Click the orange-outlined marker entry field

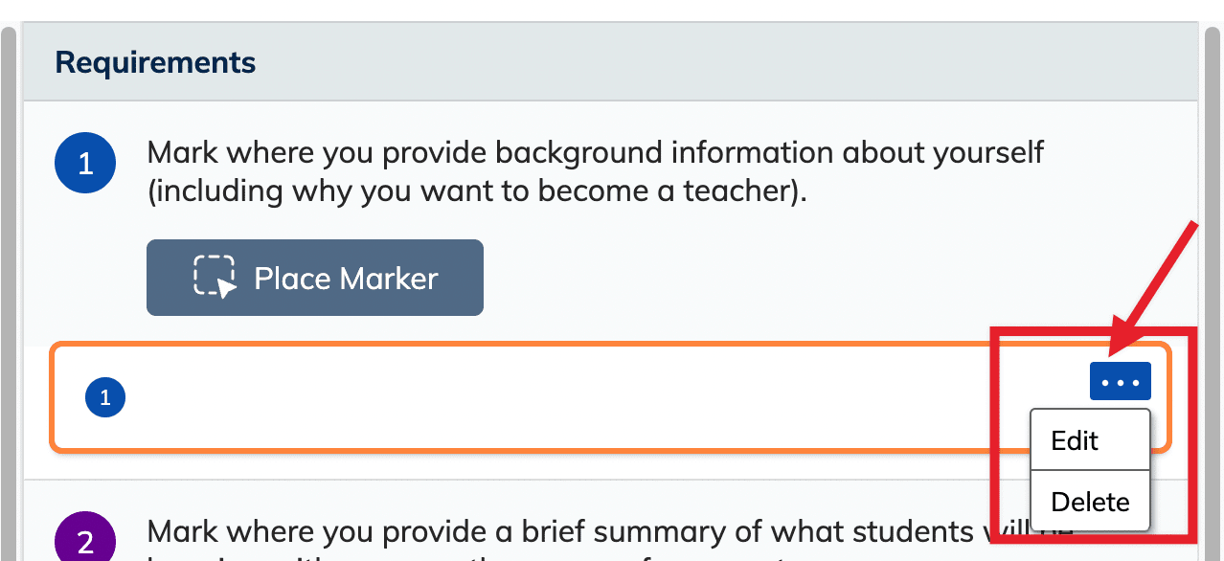[610, 396]
